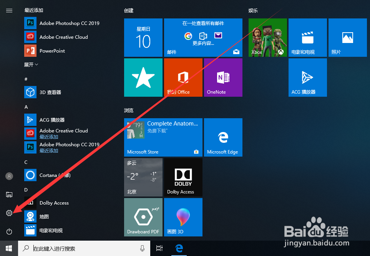Viewport: 370px width, 256px height.
Task: Expand the recently added list via 展开
Action: tap(31, 64)
